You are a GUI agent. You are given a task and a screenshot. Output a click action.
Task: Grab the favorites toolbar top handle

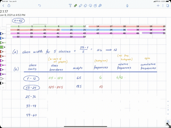click(3, 29)
